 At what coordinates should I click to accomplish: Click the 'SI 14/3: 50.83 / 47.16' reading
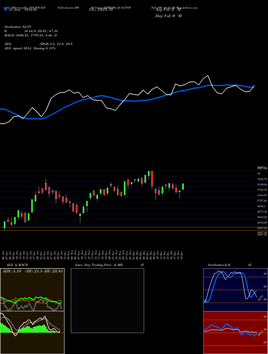41,31
